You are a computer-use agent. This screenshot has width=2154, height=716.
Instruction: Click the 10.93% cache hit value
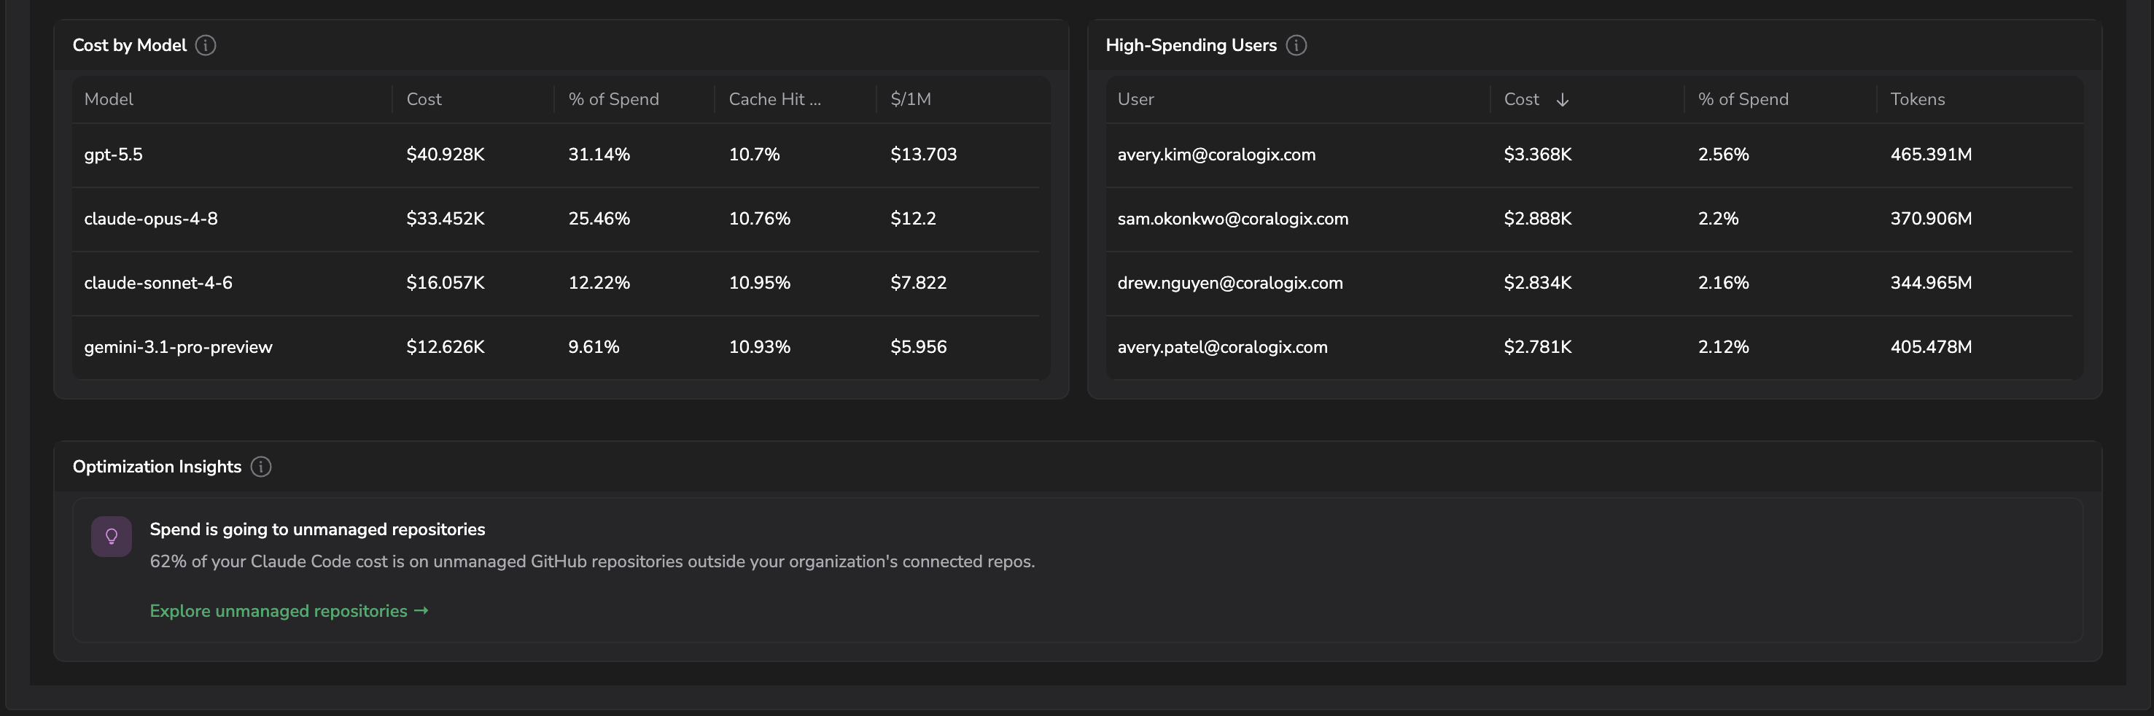coord(759,347)
